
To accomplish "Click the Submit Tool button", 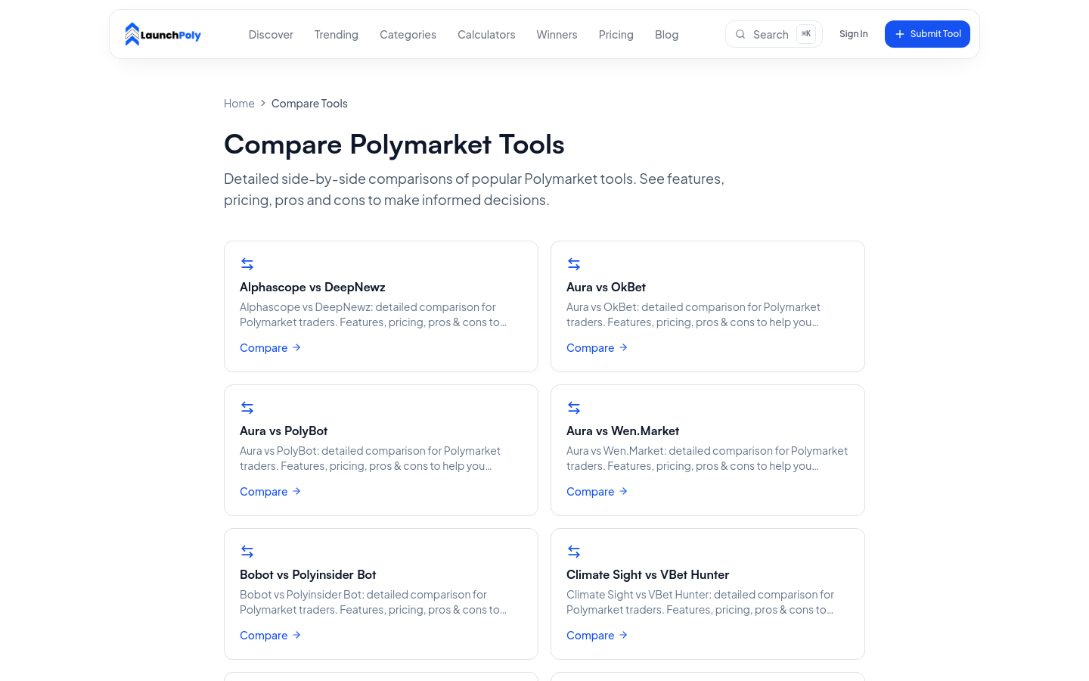I will click(x=927, y=34).
